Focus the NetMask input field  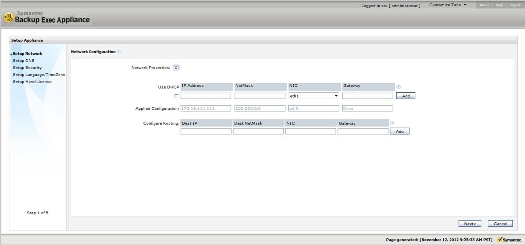click(x=260, y=96)
